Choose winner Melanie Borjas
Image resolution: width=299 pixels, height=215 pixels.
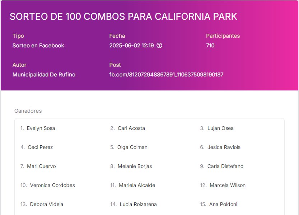tap(135, 166)
